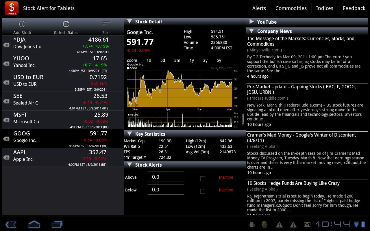
Task: Tap the Android back navigation icon
Action: pos(11,224)
